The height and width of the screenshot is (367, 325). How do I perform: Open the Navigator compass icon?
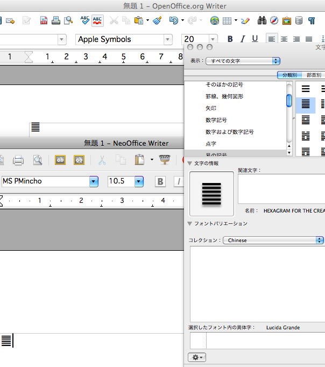click(x=274, y=20)
